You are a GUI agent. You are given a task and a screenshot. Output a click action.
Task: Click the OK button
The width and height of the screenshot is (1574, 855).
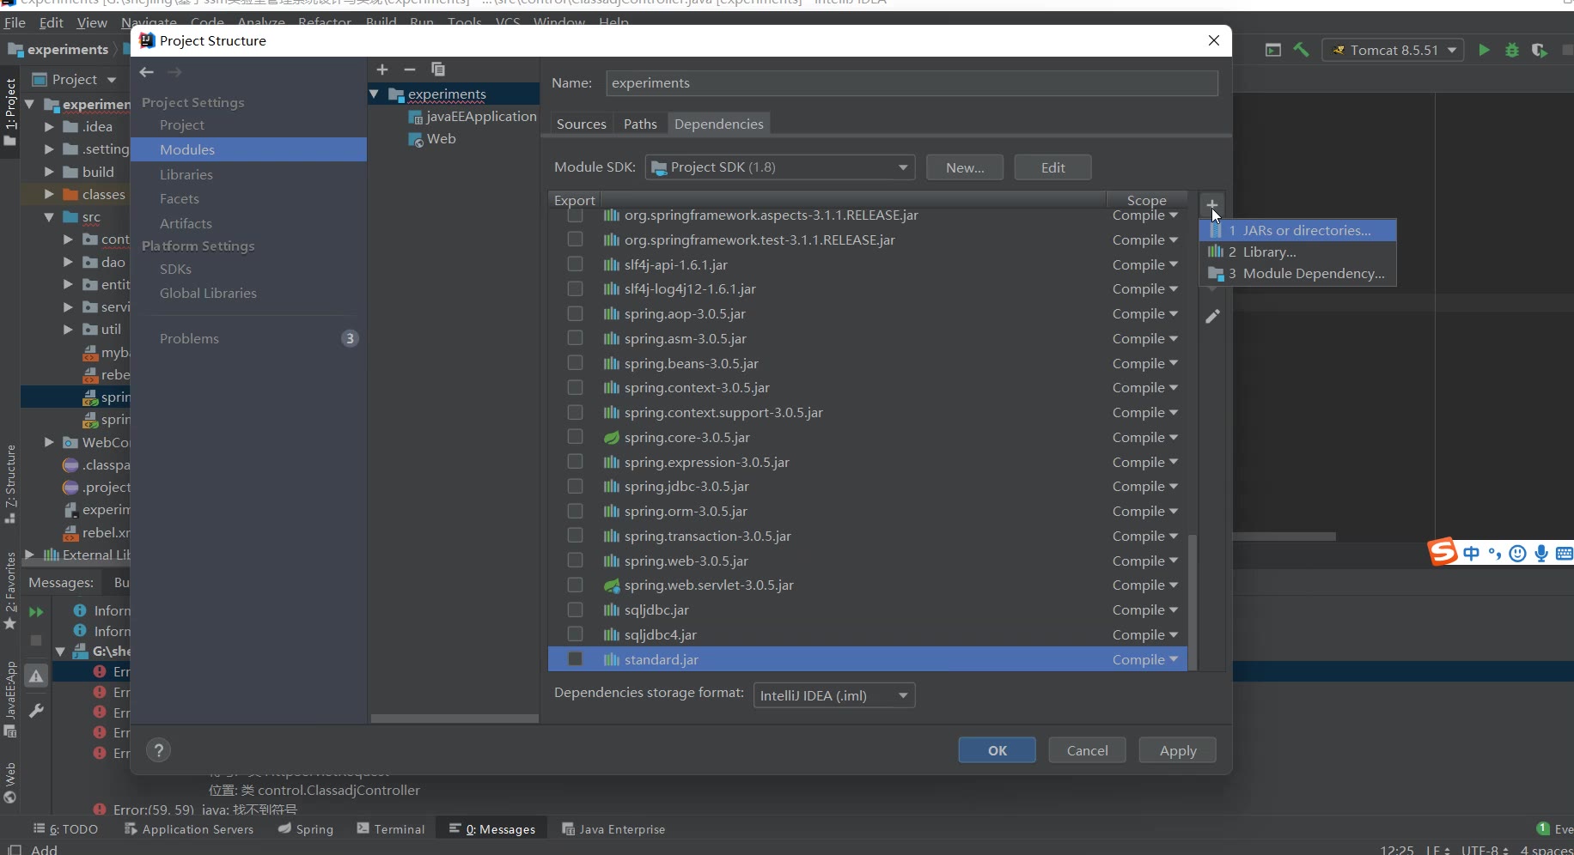[x=997, y=750]
